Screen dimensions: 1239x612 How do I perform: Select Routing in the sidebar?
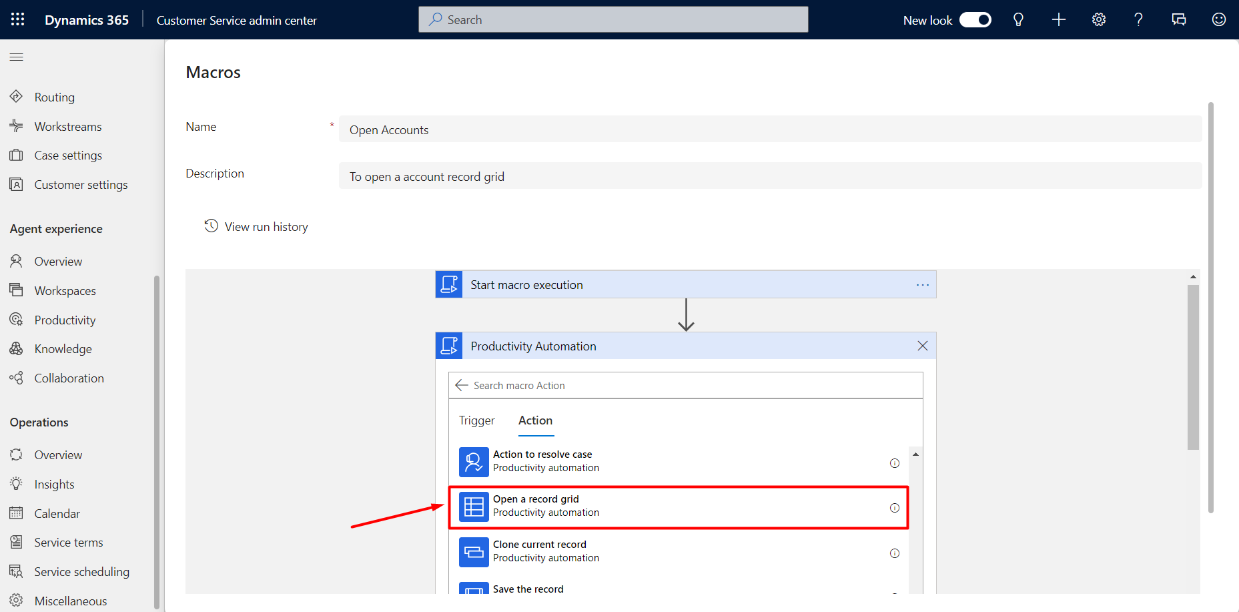point(54,97)
